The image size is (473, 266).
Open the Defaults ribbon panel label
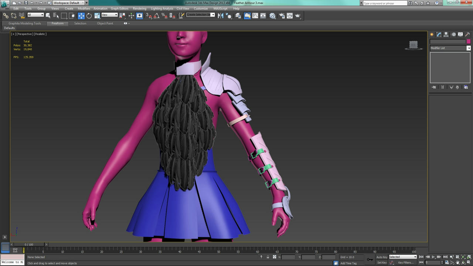coord(9,28)
